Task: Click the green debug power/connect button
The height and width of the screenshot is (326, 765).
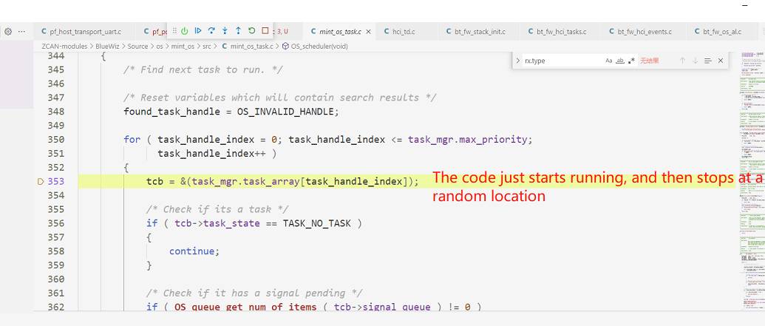Action: tap(185, 31)
